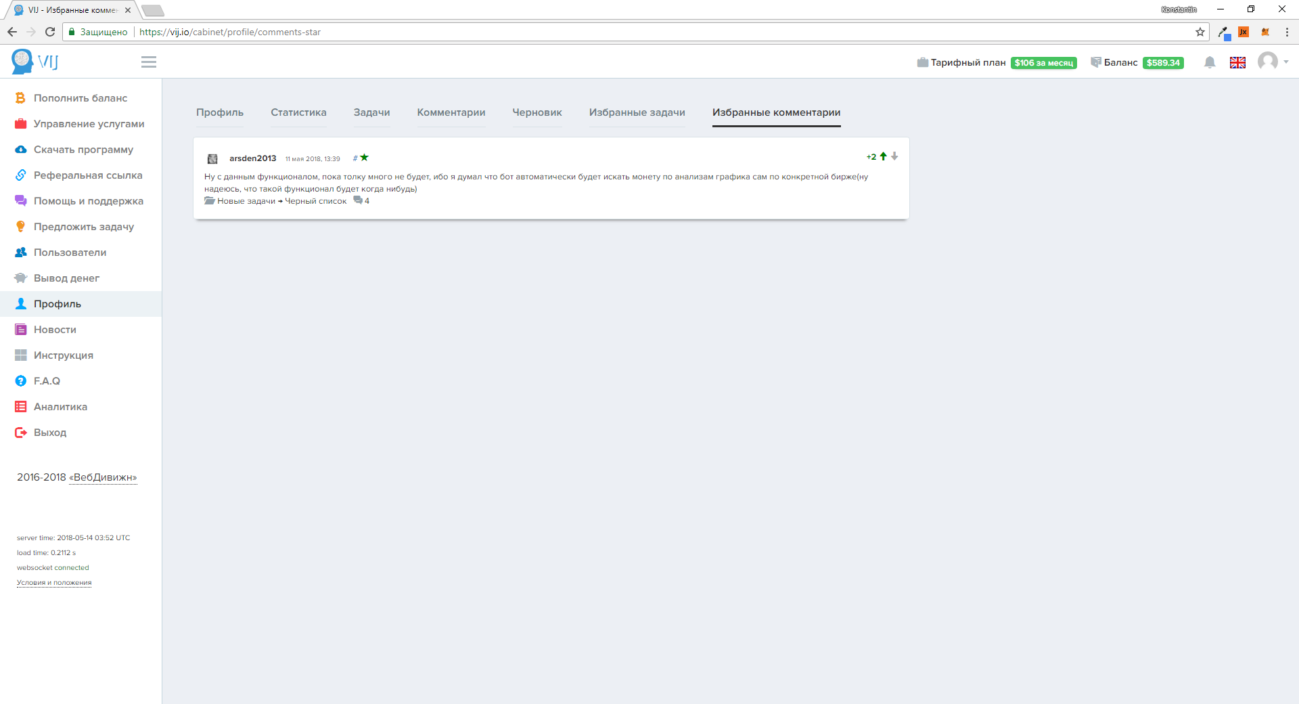Screen dimensions: 1299x704
Task: Switch language using the UK flag icon
Action: (1237, 62)
